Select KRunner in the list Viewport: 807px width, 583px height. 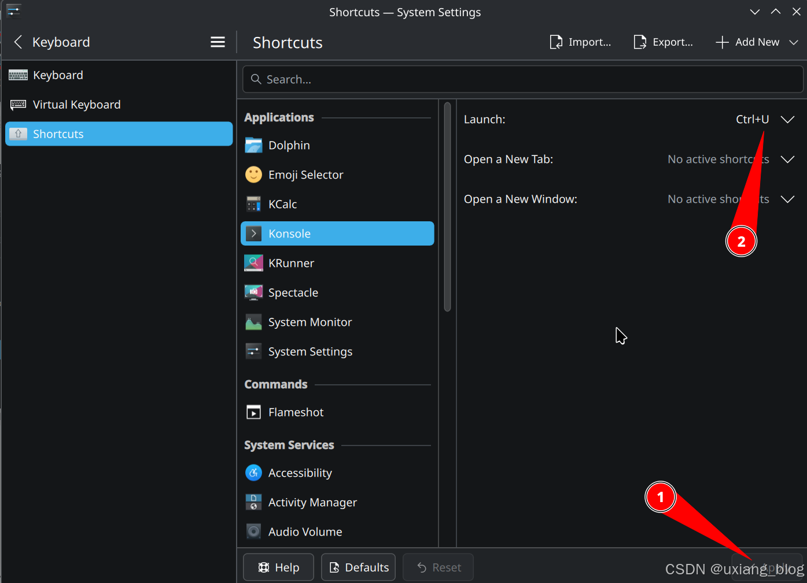337,263
